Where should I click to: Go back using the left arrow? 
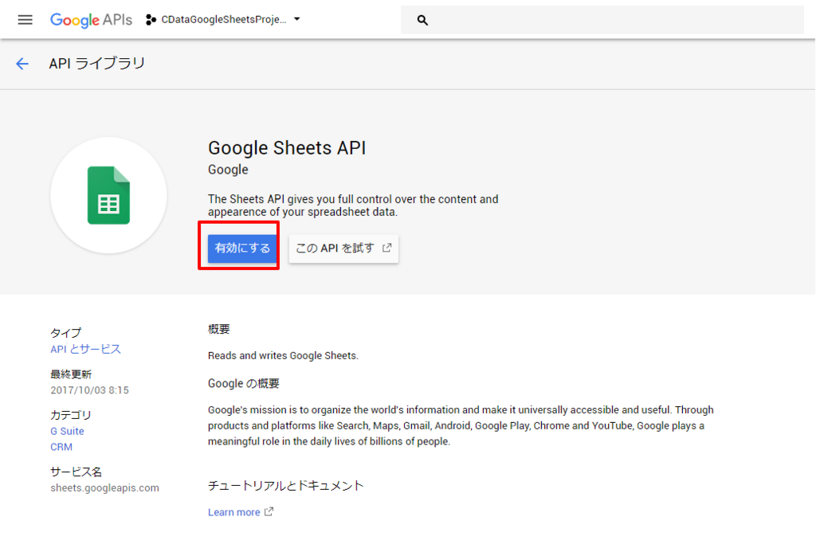tap(22, 64)
